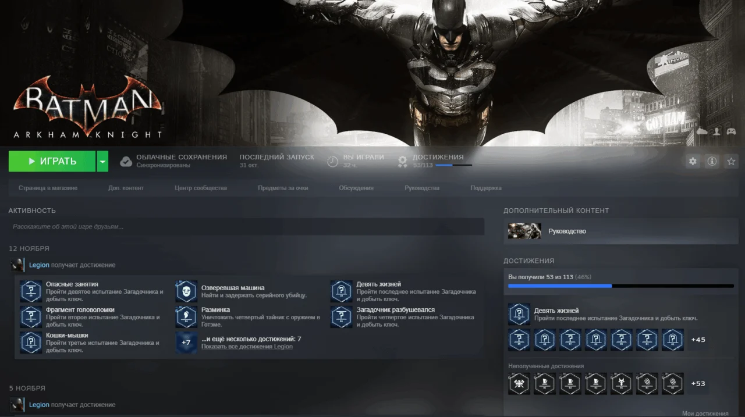Screen dimensions: 745x417
Task: Click the Озверевшая машина achievement icon
Action: point(186,291)
